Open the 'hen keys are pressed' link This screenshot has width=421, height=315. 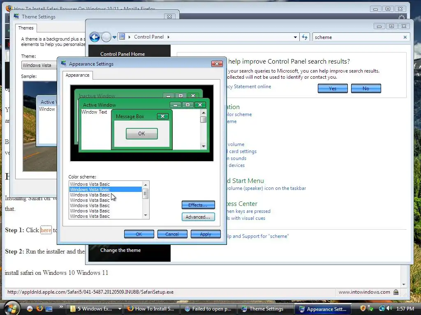[249, 211]
